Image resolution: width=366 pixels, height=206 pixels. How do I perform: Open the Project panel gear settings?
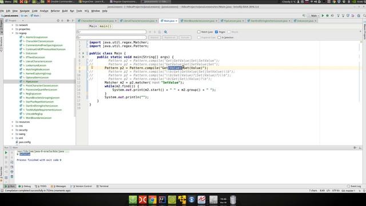tap(68, 21)
